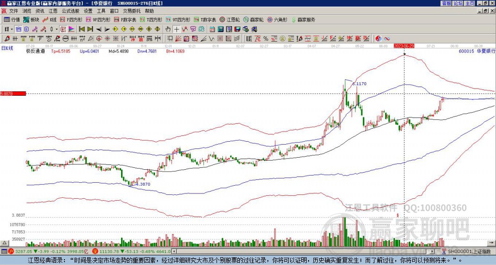Screen dimensions: 496x265
Task: Open the 工具 menu
Action: tap(101, 11)
